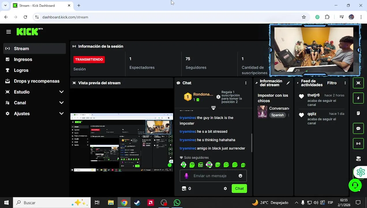The width and height of the screenshot is (367, 208).
Task: Expand the Ajustes submenu chevron
Action: pyautogui.click(x=61, y=114)
